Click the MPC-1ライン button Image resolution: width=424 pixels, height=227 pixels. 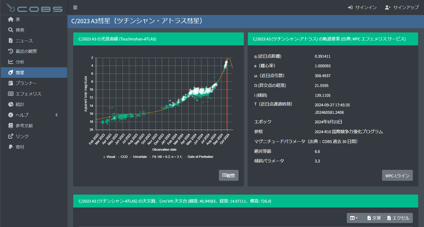pyautogui.click(x=397, y=175)
